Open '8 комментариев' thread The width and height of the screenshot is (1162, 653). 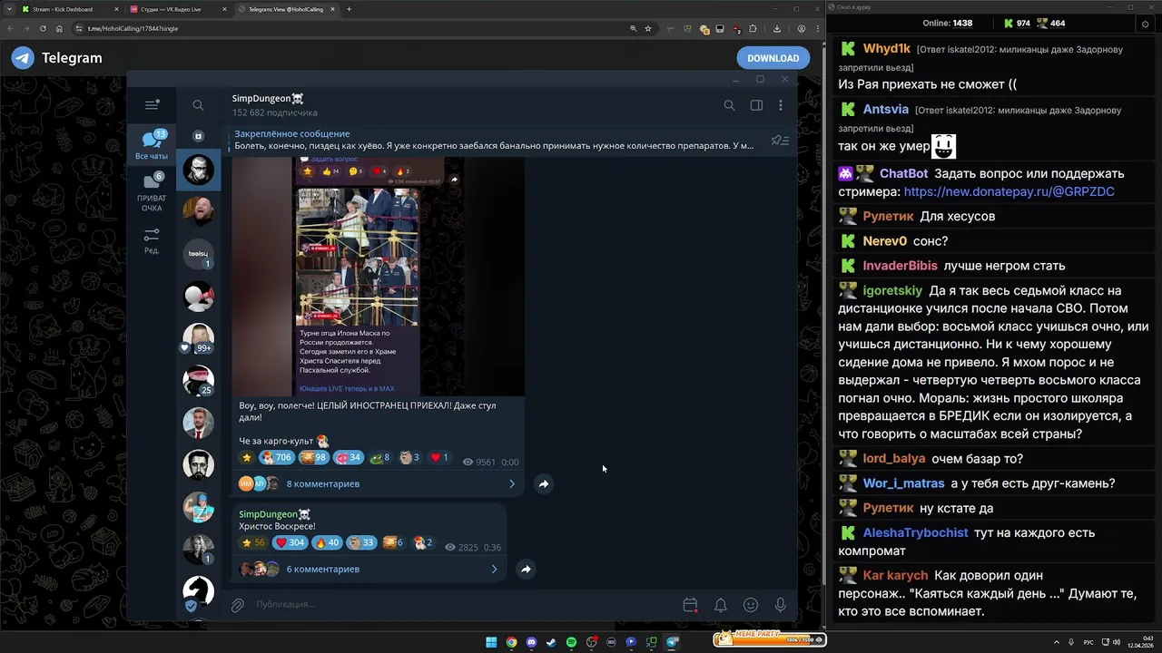click(323, 484)
